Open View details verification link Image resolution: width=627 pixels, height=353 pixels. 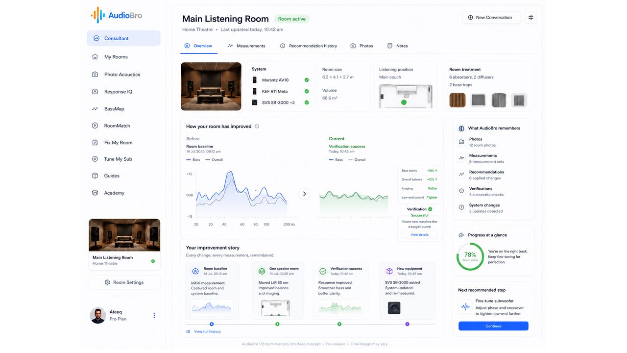click(419, 235)
